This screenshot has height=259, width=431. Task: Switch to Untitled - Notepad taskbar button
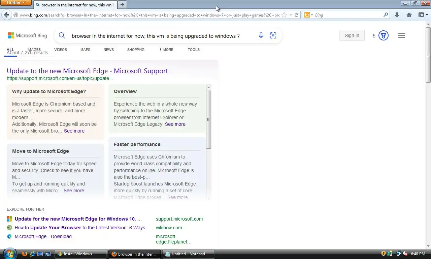pos(189,254)
